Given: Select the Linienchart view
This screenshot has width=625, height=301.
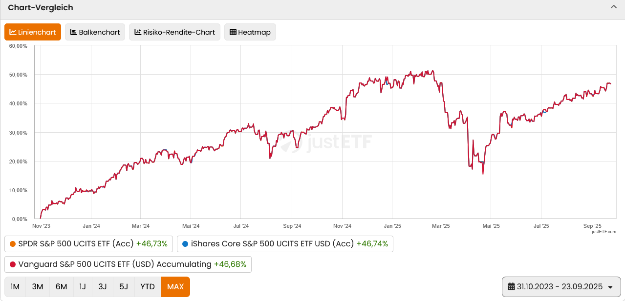Looking at the screenshot, I should pyautogui.click(x=33, y=32).
